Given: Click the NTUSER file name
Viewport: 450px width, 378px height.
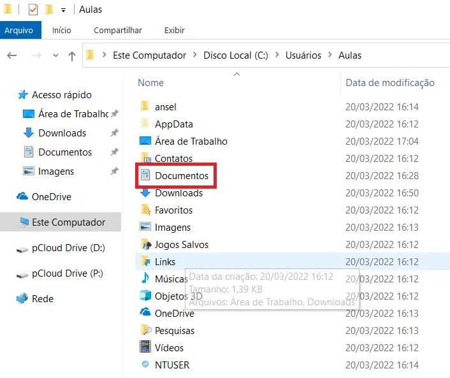Looking at the screenshot, I should click(x=172, y=365).
